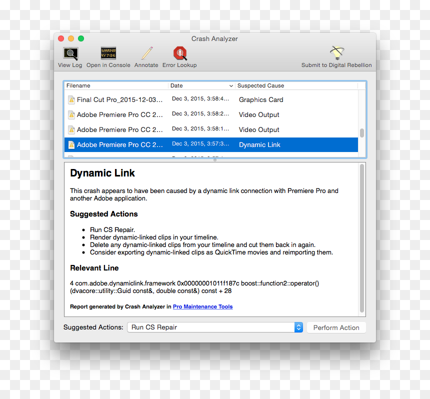Select the Annotate pencil icon
The height and width of the screenshot is (399, 430).
tap(146, 53)
